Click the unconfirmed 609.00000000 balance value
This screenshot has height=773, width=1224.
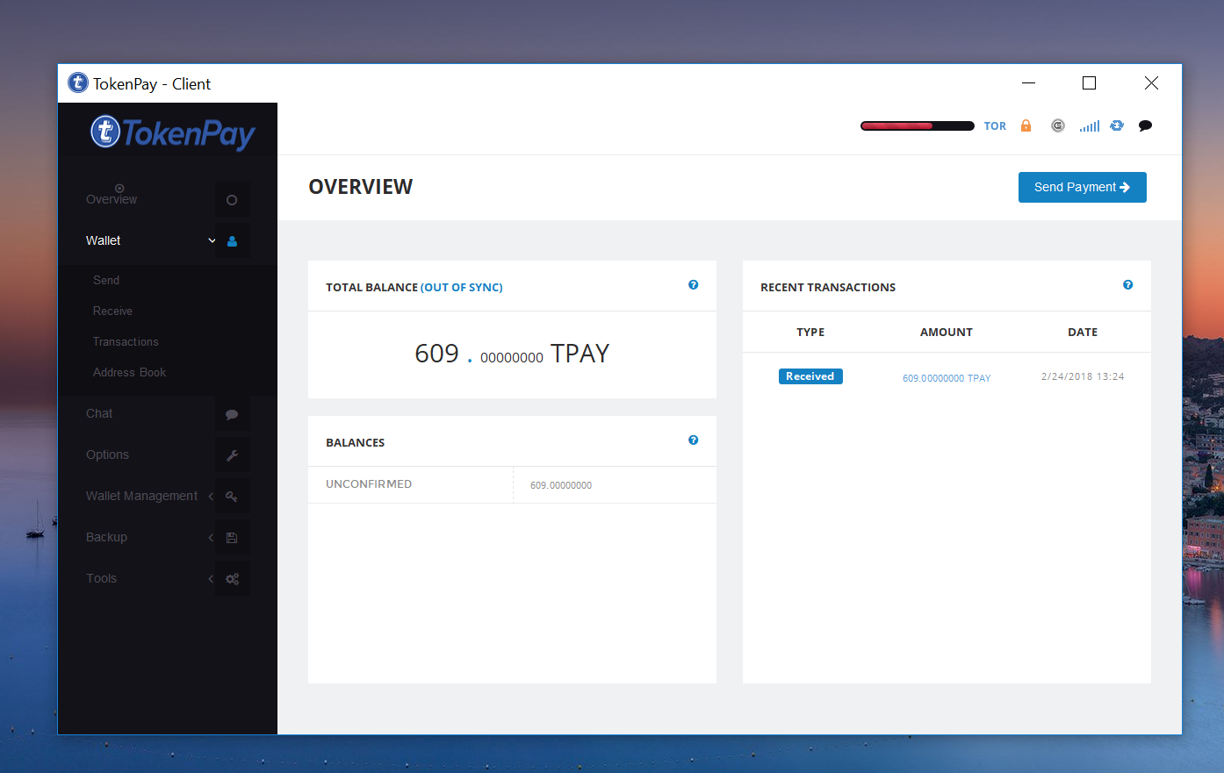[561, 485]
